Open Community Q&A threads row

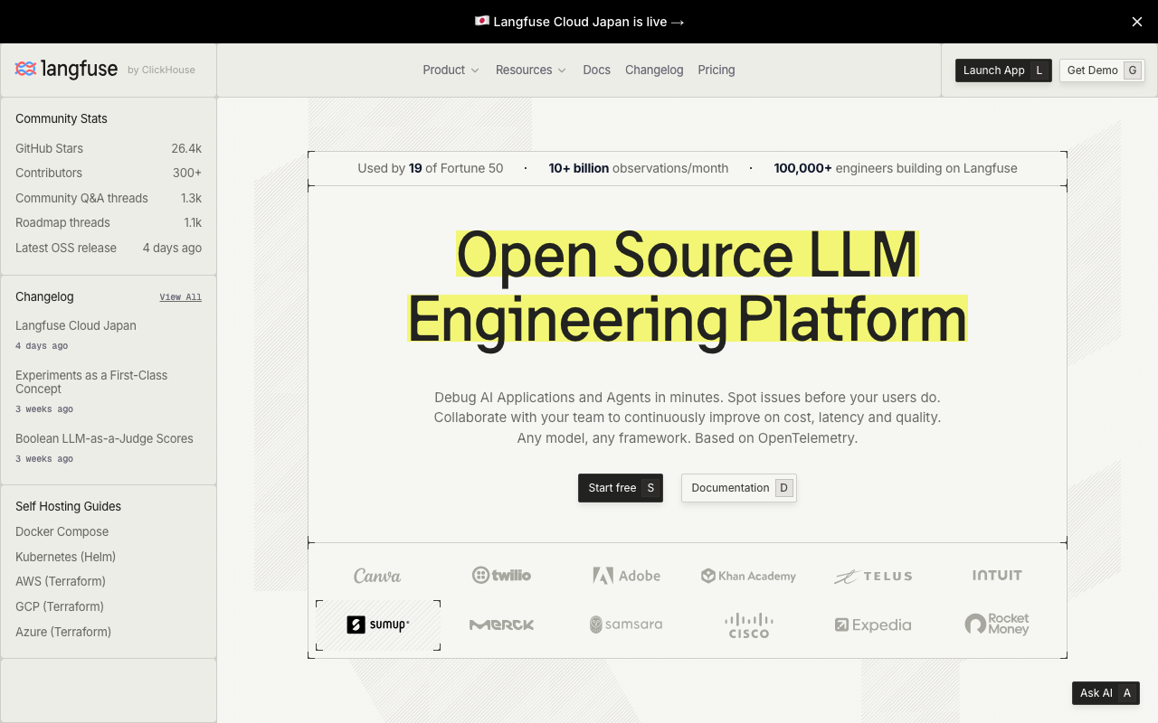109,198
